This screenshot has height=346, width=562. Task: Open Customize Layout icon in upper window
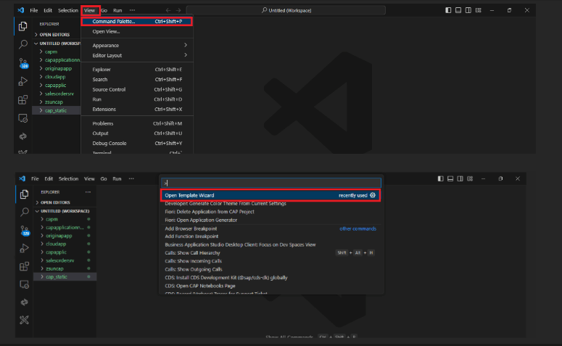point(478,10)
